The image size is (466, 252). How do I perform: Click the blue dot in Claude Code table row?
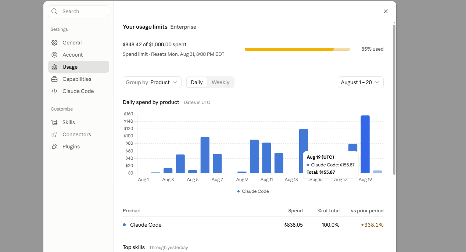pyautogui.click(x=124, y=225)
